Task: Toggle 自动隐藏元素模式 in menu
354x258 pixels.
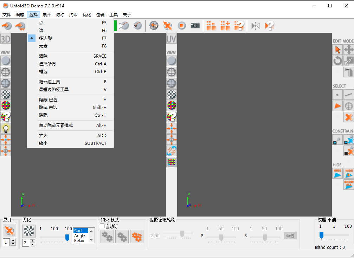Action: click(70, 125)
